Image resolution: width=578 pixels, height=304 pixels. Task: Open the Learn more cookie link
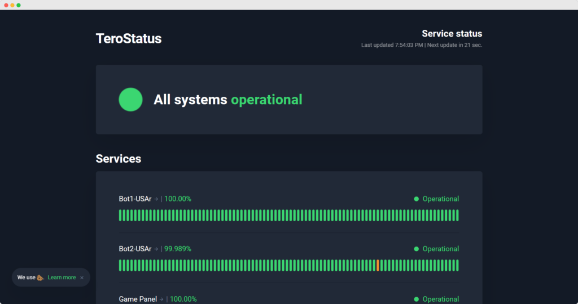62,278
